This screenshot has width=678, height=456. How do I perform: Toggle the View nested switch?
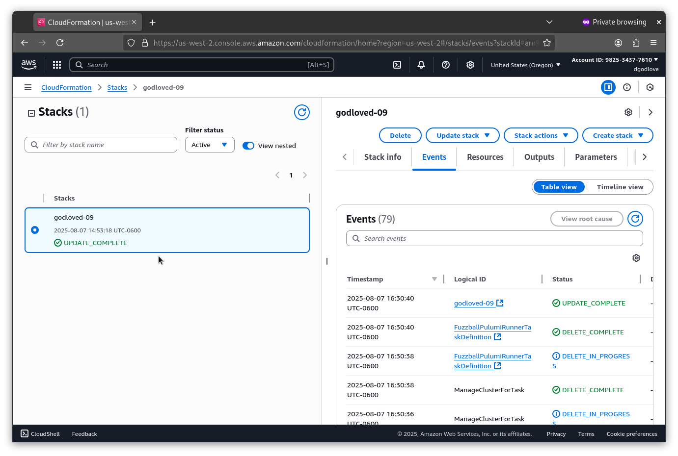pos(248,146)
